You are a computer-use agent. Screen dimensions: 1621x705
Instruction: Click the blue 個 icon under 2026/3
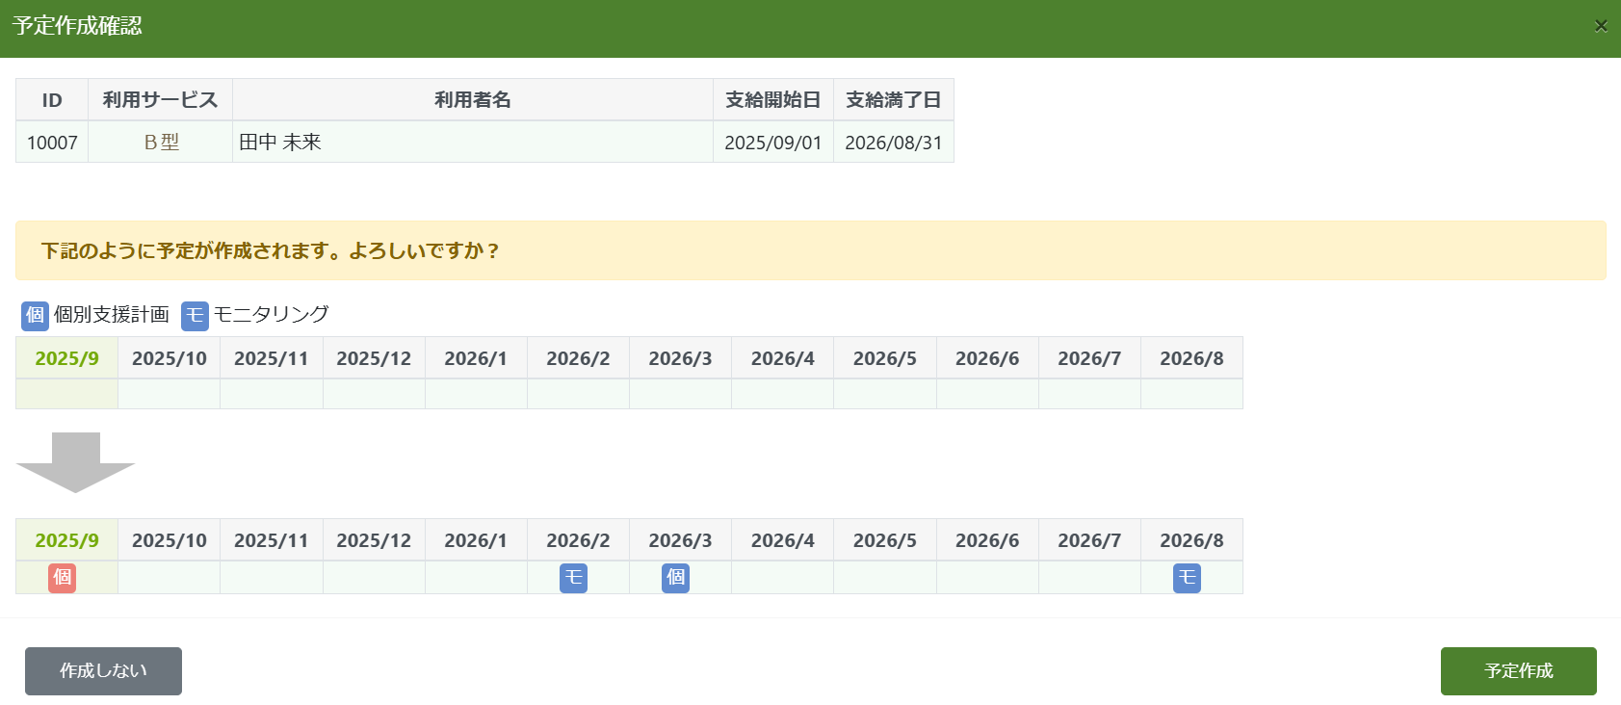click(675, 577)
